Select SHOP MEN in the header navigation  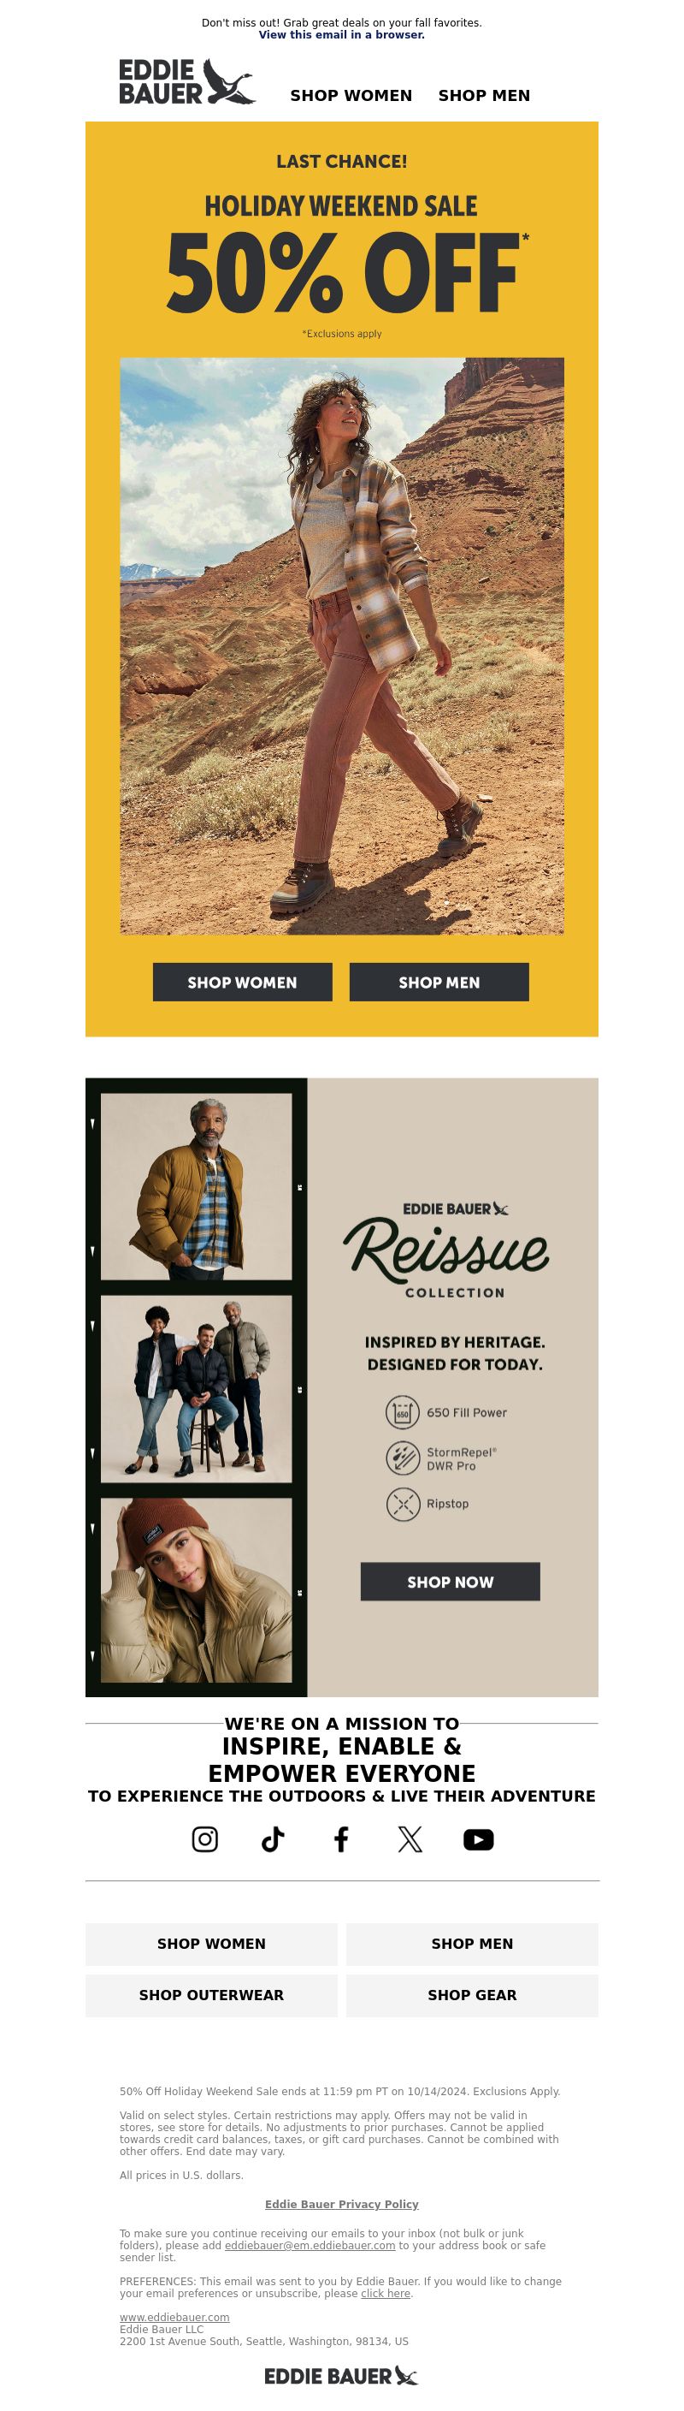pos(484,96)
